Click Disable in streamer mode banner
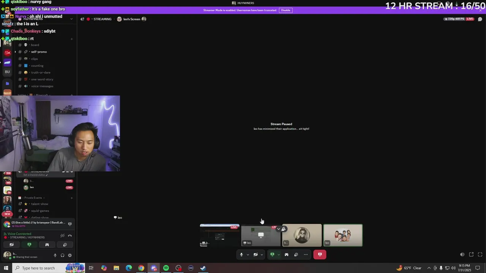This screenshot has height=273, width=486. pyautogui.click(x=286, y=10)
